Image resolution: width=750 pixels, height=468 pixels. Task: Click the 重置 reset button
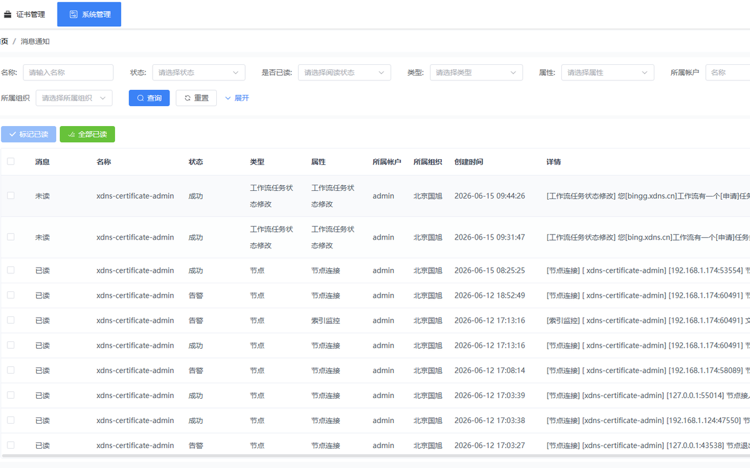pyautogui.click(x=196, y=98)
